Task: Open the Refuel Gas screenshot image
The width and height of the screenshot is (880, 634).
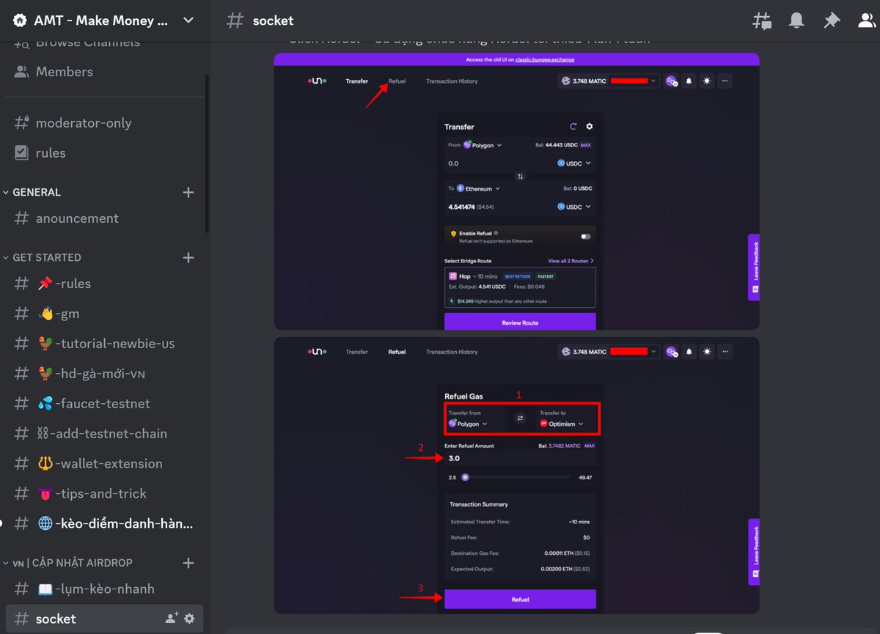Action: [516, 475]
